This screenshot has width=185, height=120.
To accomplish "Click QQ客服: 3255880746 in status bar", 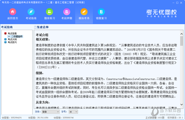I will click(x=64, y=118).
